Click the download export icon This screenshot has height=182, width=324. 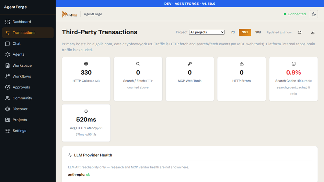[313, 32]
